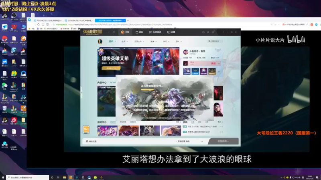Open the 商店 store tab
Viewport: 321px width, 180px height.
[139, 32]
